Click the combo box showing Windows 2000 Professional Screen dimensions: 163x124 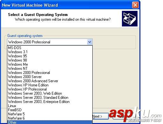pyautogui.click(x=50, y=42)
